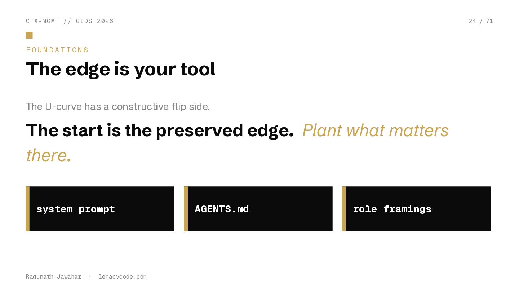Click the current slide number 24
This screenshot has width=519, height=292.
(472, 21)
